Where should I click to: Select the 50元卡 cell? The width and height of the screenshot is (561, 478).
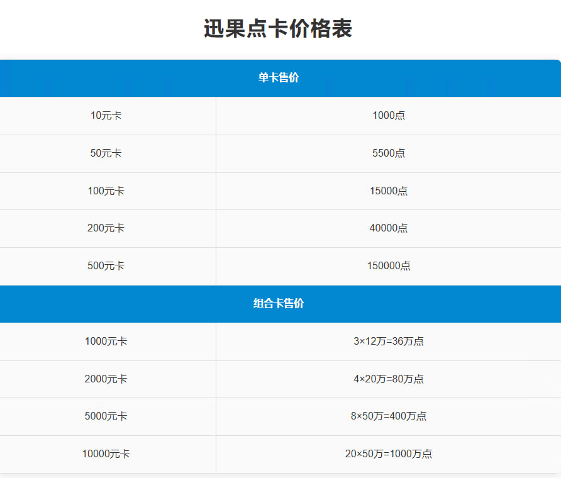108,153
